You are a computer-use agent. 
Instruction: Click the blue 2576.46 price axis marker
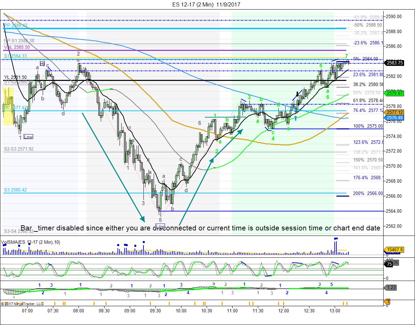(x=394, y=117)
